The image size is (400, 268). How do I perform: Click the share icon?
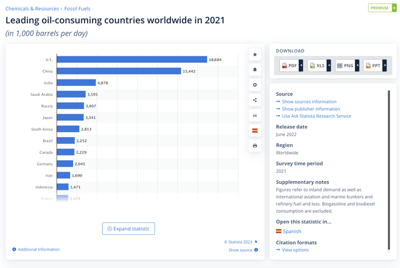(x=255, y=100)
